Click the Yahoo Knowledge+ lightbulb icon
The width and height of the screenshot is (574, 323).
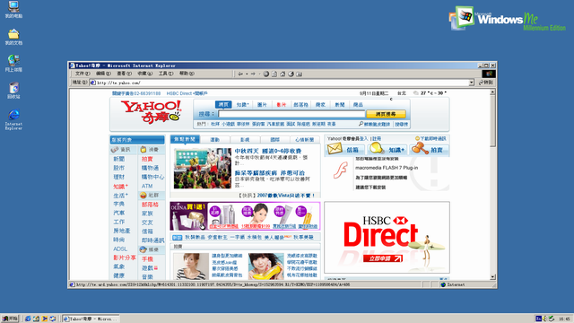[x=377, y=148]
